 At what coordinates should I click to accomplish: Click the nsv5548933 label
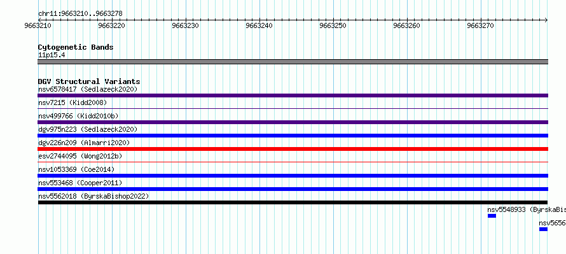pyautogui.click(x=527, y=209)
